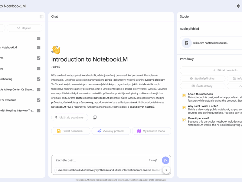Open the "Why can't I write a note?" note

click(212, 110)
